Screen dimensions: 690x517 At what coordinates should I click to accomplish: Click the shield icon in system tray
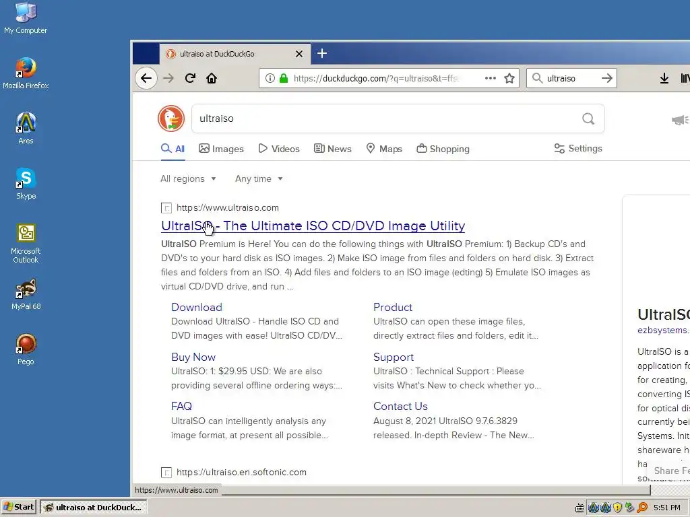(x=618, y=508)
